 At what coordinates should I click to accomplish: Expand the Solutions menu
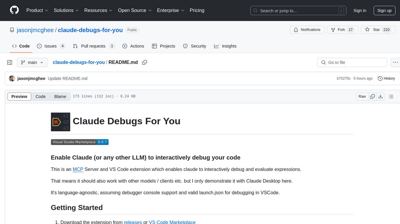(66, 10)
